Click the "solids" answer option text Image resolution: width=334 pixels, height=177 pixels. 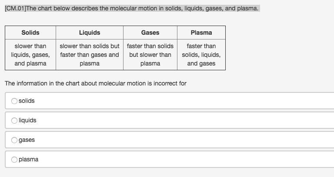tap(27, 101)
